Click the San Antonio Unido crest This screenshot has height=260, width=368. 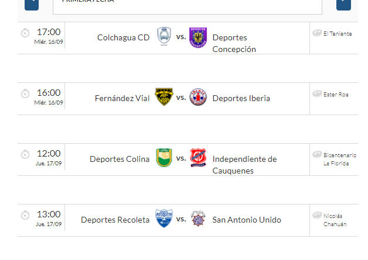point(198,218)
